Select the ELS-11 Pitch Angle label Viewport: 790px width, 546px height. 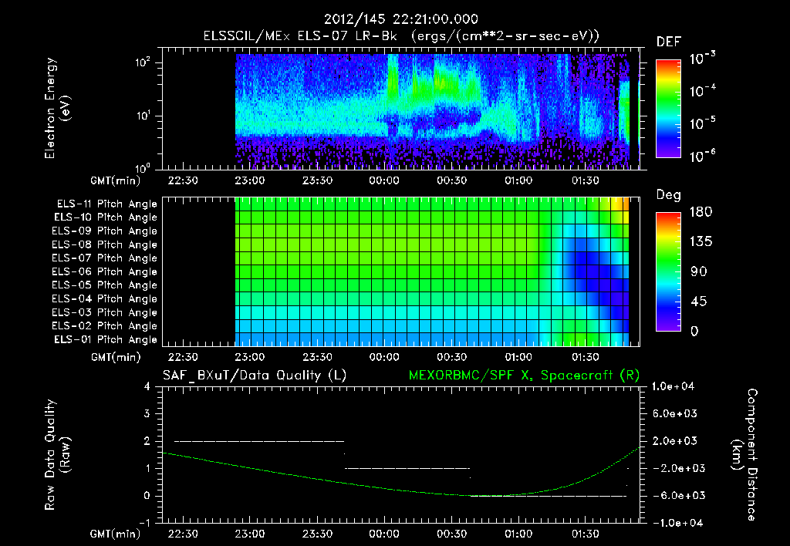106,204
